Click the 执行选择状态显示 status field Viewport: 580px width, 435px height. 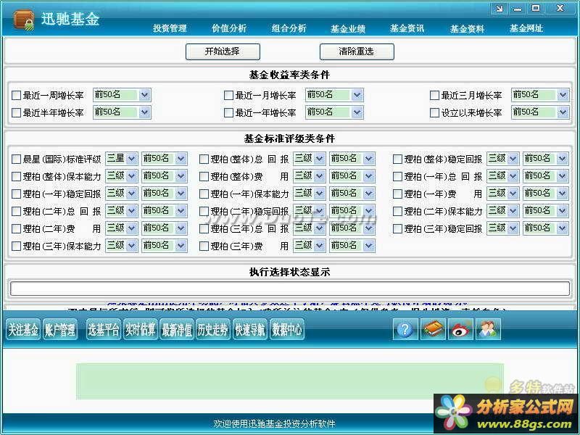pos(289,289)
